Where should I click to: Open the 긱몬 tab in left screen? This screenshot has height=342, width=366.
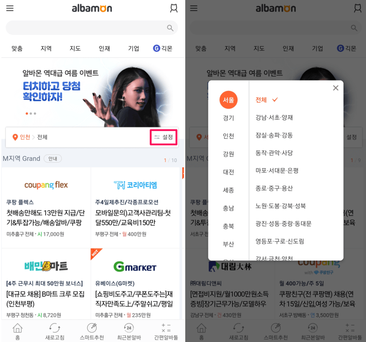click(x=163, y=48)
